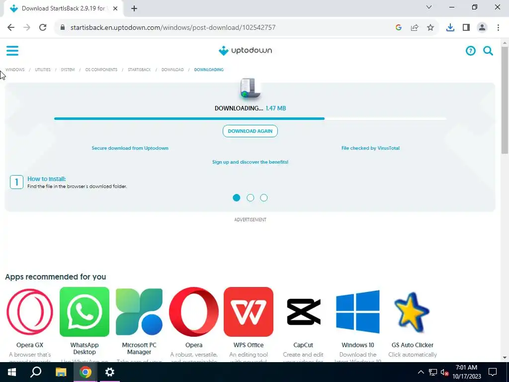Toggle Chrome side panel icon
This screenshot has width=509, height=382.
[466, 27]
